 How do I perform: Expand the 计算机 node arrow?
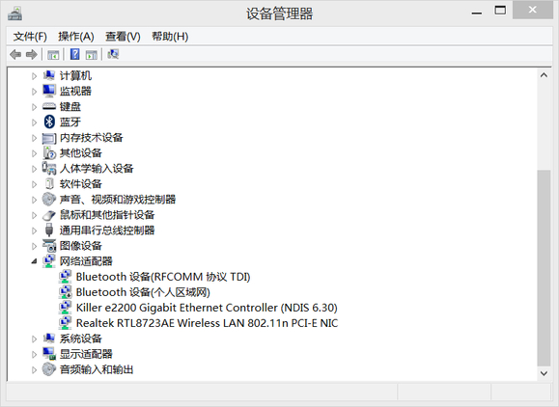tap(34, 76)
